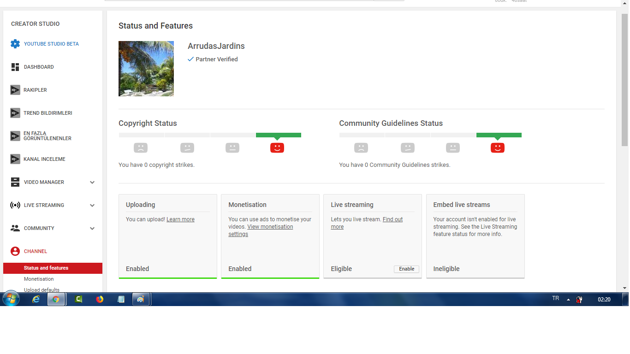Screen dimensions: 630x354
Task: Open YouTube Studio Beta menu item
Action: (x=51, y=44)
